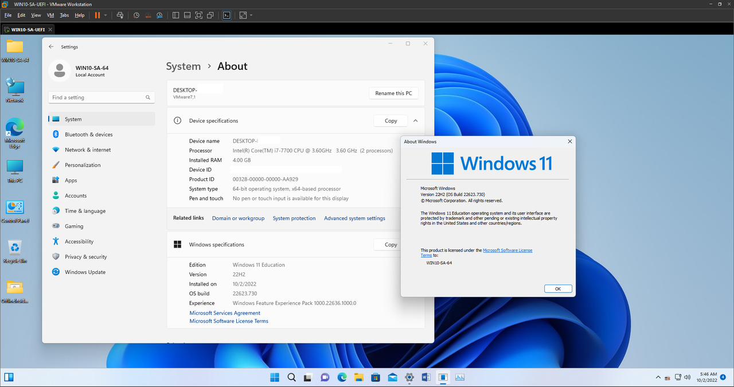
Task: Open the System protection link
Action: [x=294, y=218]
